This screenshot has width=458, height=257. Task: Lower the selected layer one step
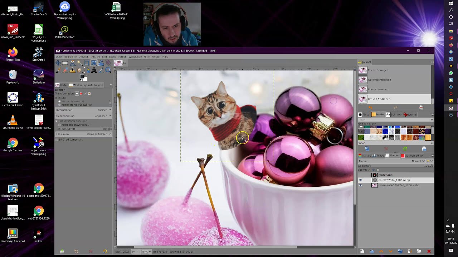point(390,251)
